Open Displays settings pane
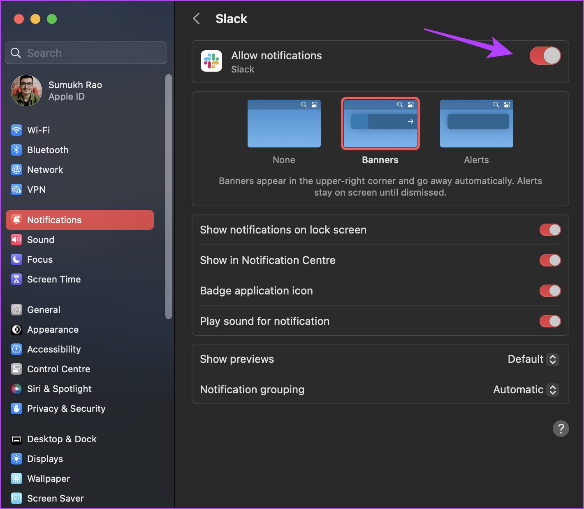This screenshot has height=509, width=584. 80,459
